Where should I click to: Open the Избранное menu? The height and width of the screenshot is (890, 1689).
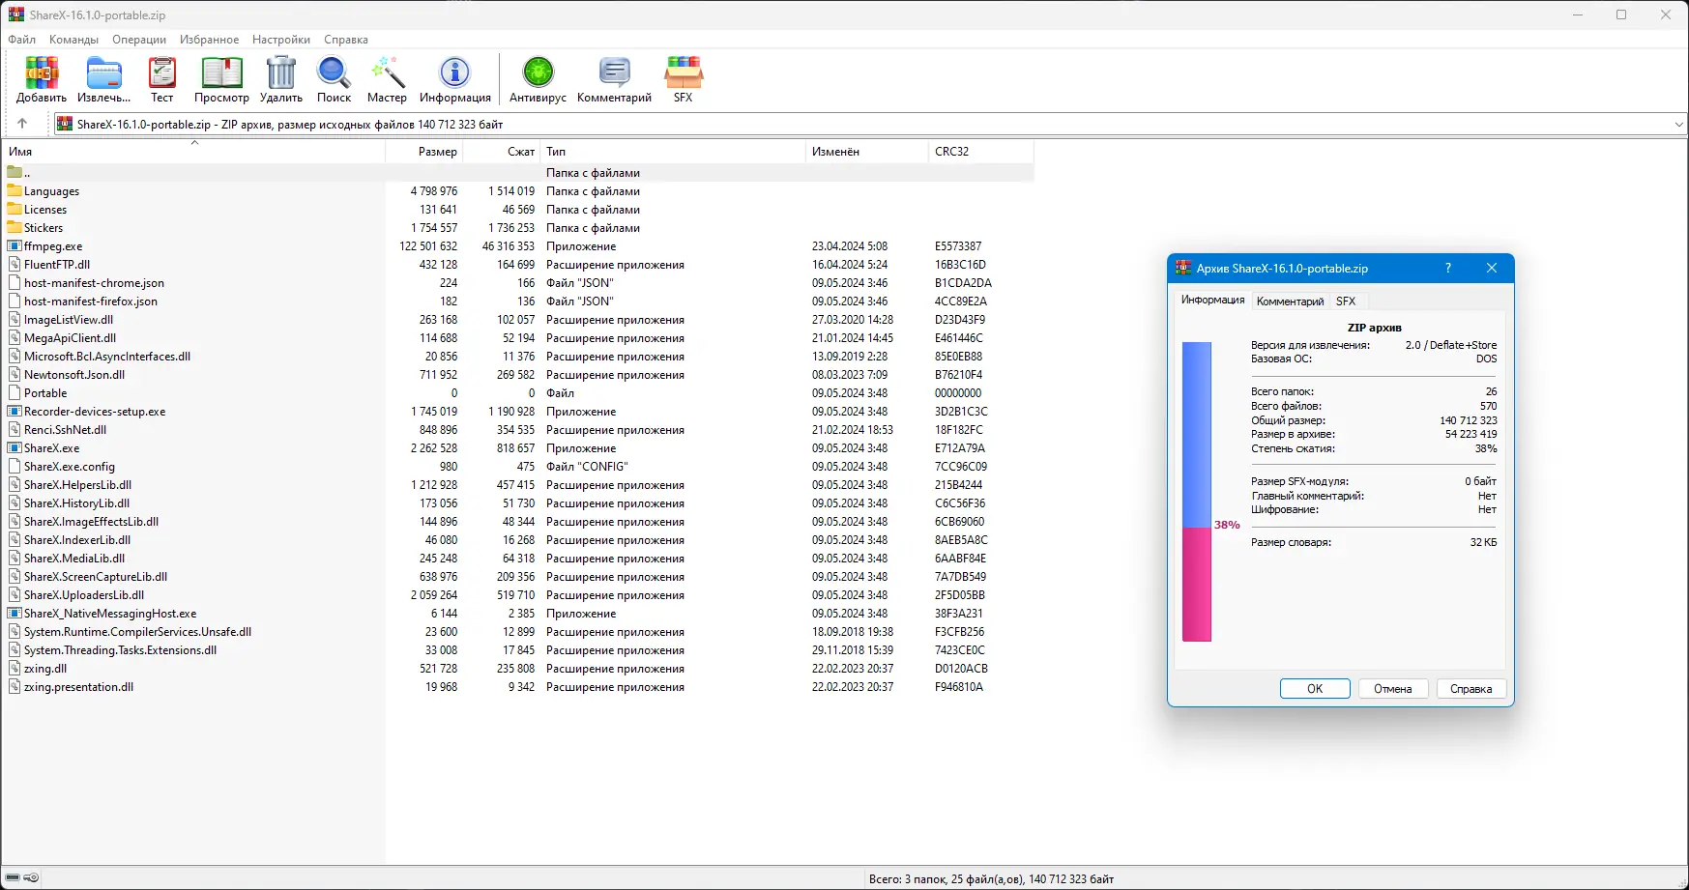tap(209, 40)
